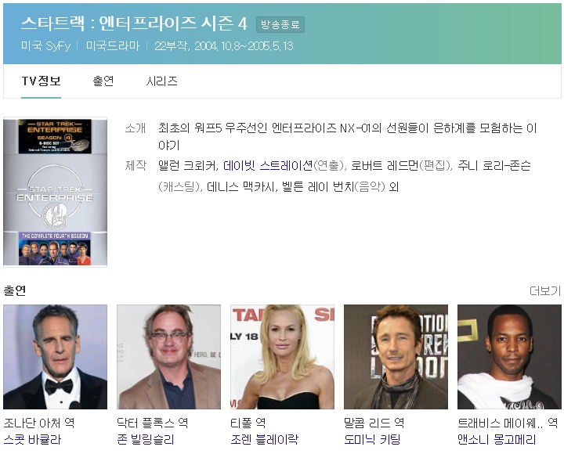Screen dimensions: 564x454
Task: Click the 방송종료 status badge
Action: [x=280, y=25]
